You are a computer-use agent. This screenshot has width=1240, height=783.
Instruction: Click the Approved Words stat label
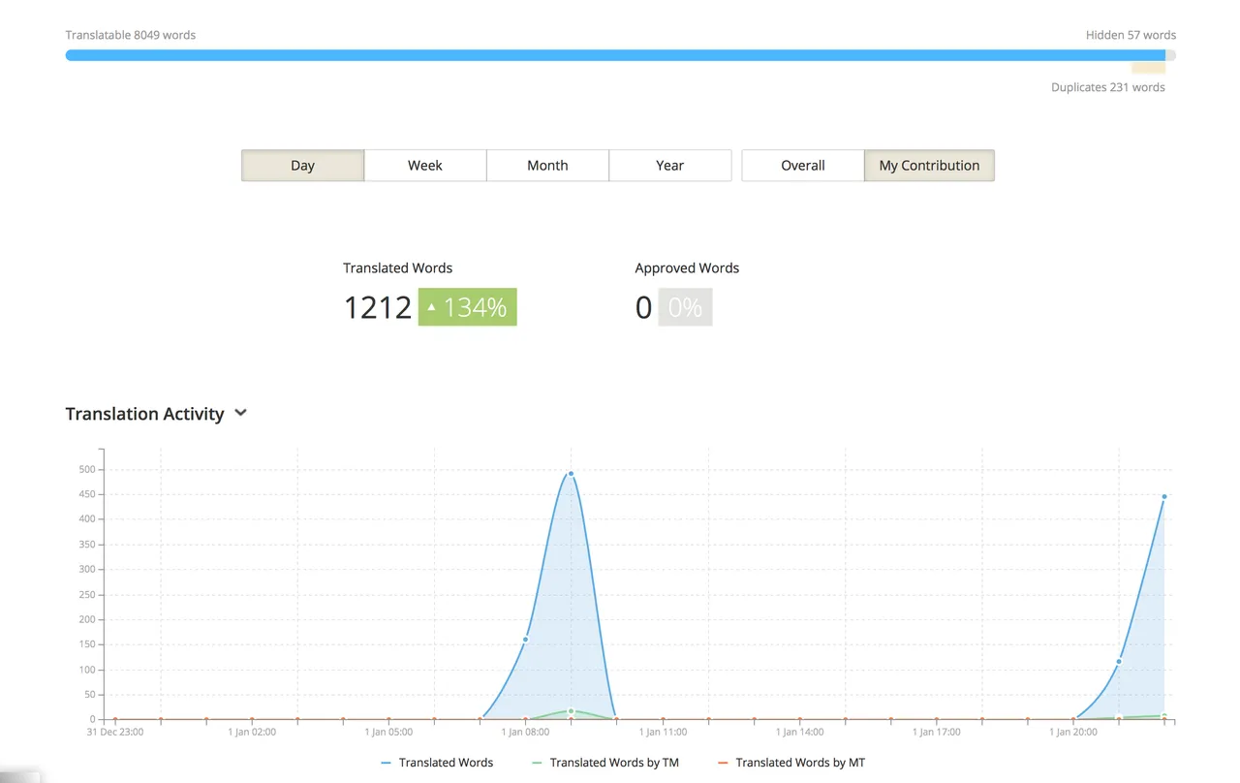(x=687, y=267)
